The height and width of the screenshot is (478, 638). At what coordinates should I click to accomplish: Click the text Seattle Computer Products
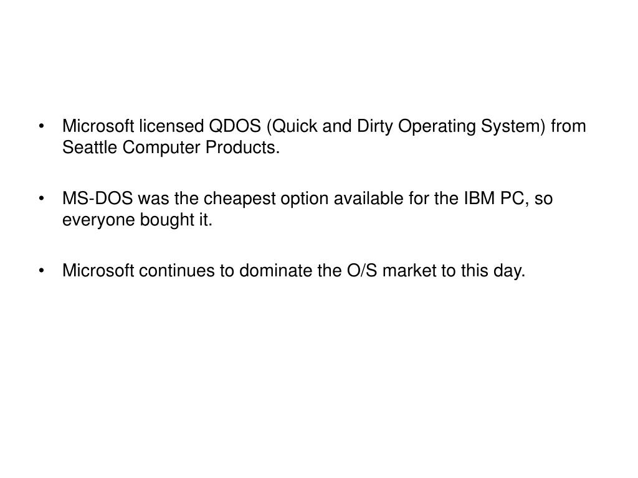coord(171,148)
